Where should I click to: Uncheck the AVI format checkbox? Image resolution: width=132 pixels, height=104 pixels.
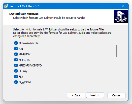coord(16,49)
